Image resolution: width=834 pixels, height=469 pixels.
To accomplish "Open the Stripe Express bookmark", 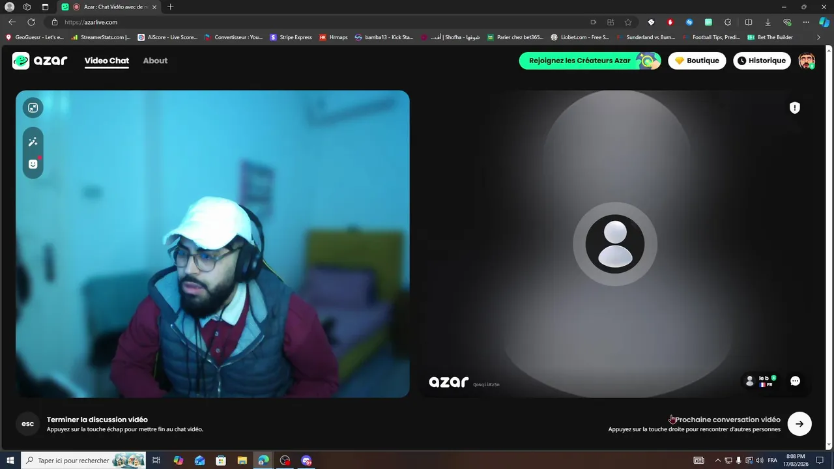I will (291, 37).
